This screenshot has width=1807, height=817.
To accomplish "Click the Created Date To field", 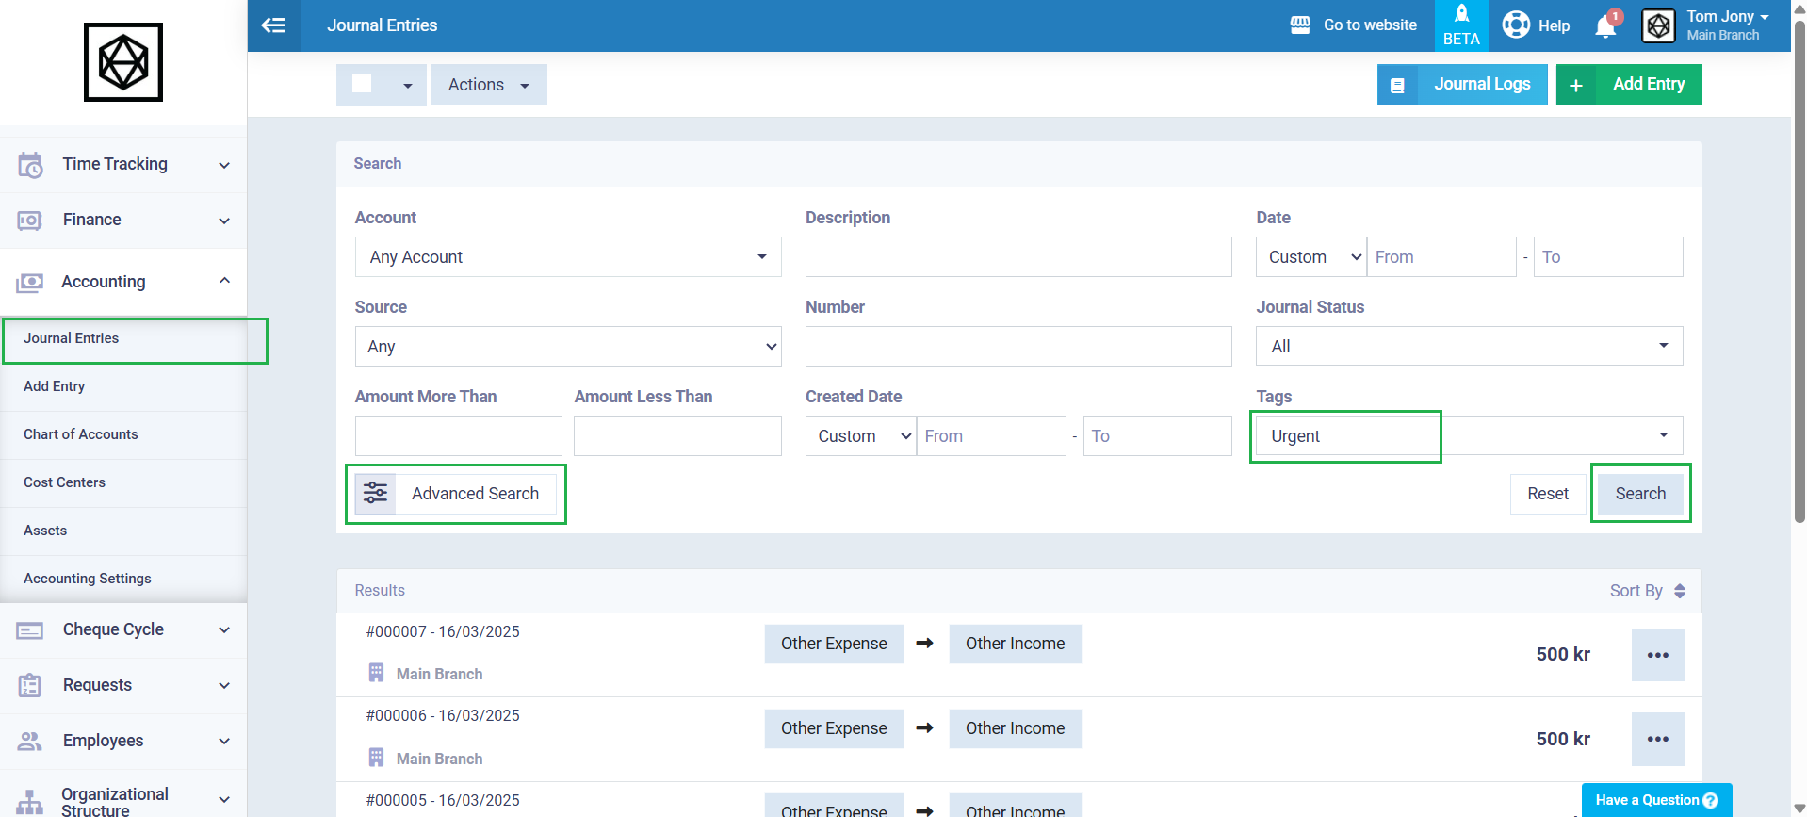I will click(x=1158, y=435).
